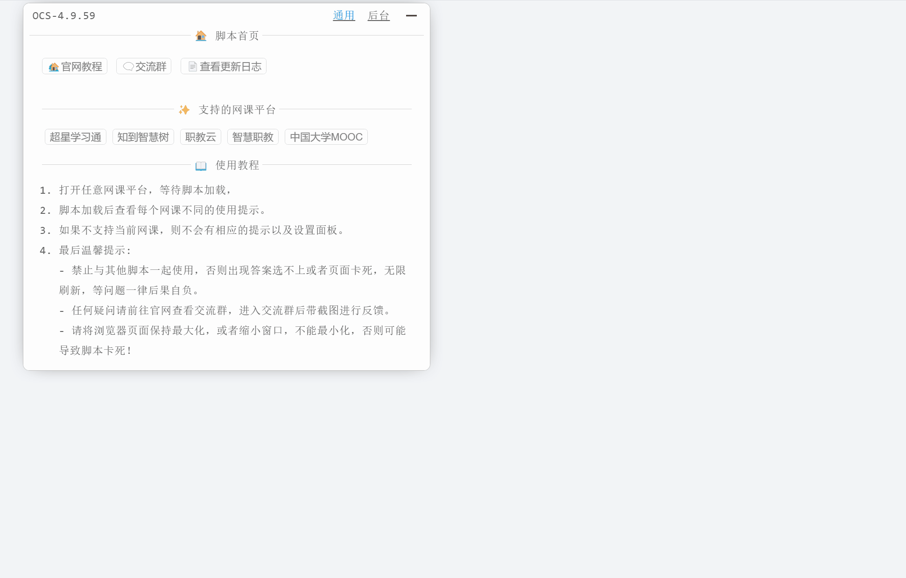Select the 知到智慧树 platform tag
This screenshot has height=578, width=906.
[x=143, y=137]
